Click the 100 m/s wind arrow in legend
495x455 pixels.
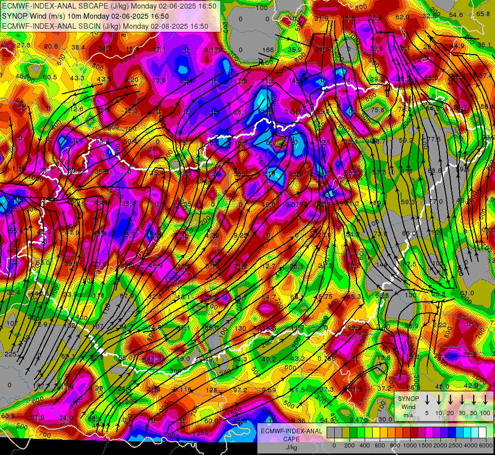[x=485, y=400]
